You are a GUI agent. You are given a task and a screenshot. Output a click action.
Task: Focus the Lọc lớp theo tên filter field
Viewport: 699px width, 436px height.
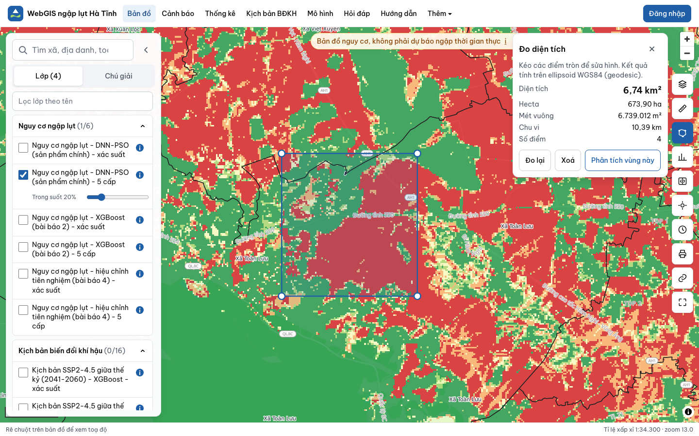click(x=83, y=101)
